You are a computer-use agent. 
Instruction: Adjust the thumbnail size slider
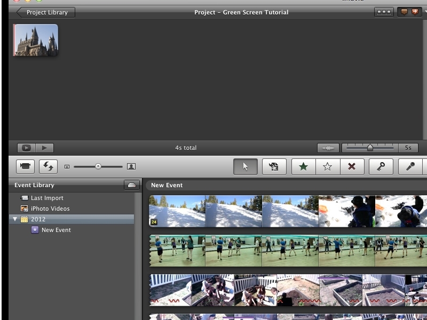tap(98, 166)
